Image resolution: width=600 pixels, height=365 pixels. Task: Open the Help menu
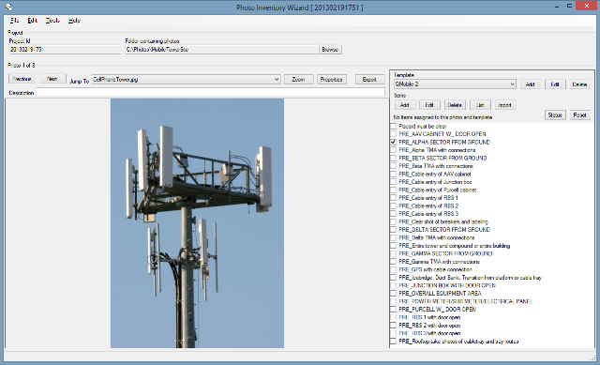pos(74,21)
